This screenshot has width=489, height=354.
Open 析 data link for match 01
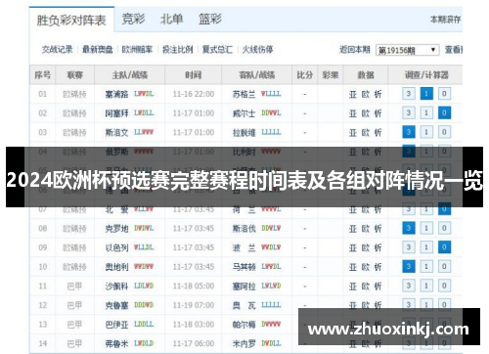pyautogui.click(x=378, y=94)
